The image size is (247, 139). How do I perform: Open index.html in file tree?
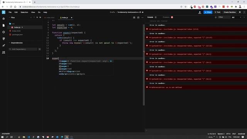(16, 31)
